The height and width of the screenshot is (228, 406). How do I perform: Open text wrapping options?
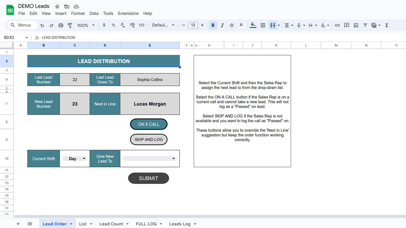(313, 25)
